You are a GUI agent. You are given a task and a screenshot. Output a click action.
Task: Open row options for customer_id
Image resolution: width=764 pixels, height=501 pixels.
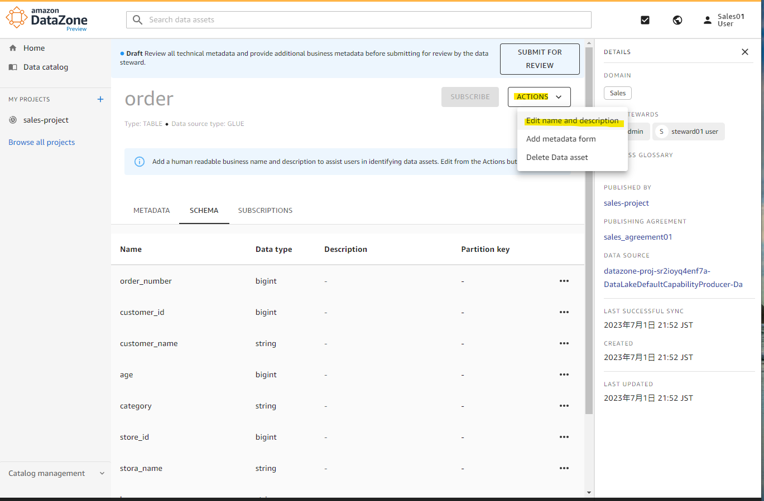[564, 312]
